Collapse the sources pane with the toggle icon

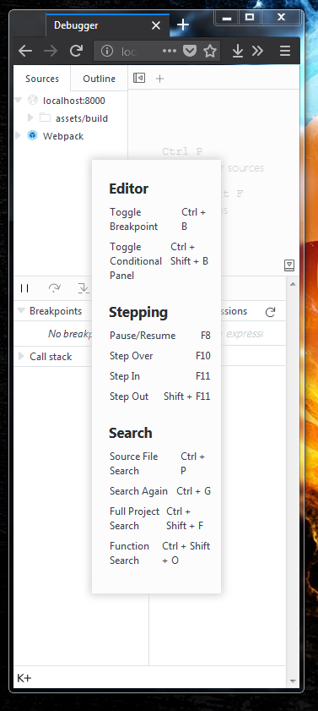click(x=139, y=78)
